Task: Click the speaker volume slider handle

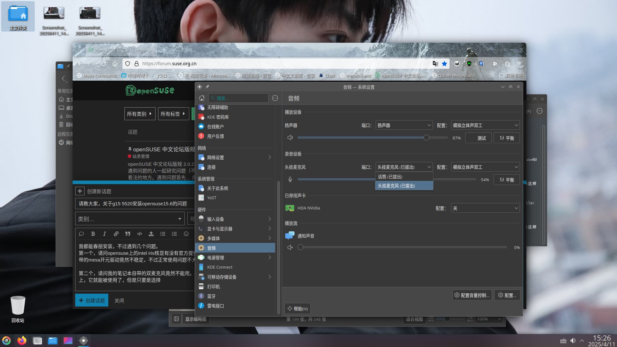Action: [x=426, y=138]
